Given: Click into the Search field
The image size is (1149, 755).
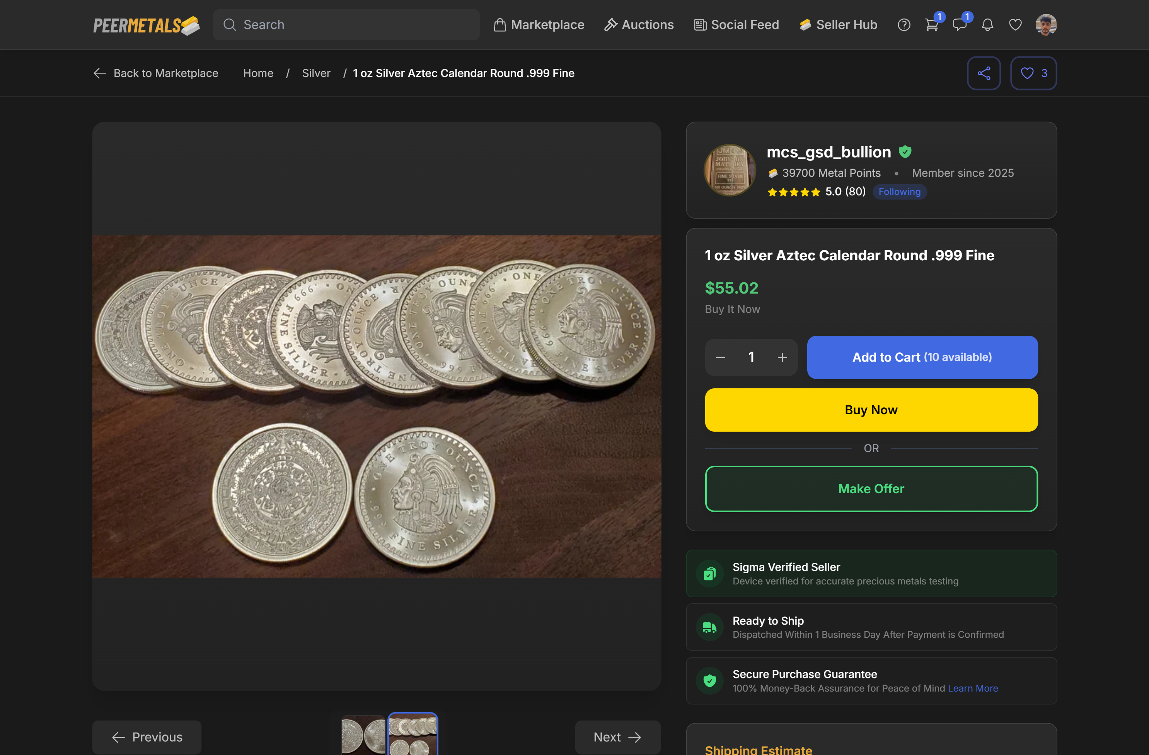Looking at the screenshot, I should click(x=346, y=25).
